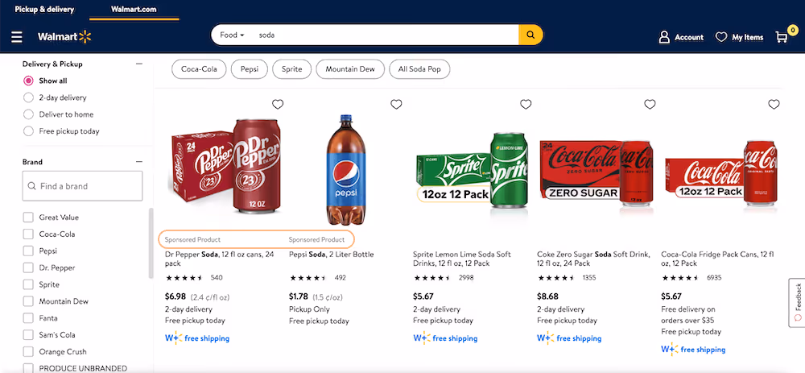Check the Orange Crush brand checkbox
The height and width of the screenshot is (373, 805).
coord(28,352)
